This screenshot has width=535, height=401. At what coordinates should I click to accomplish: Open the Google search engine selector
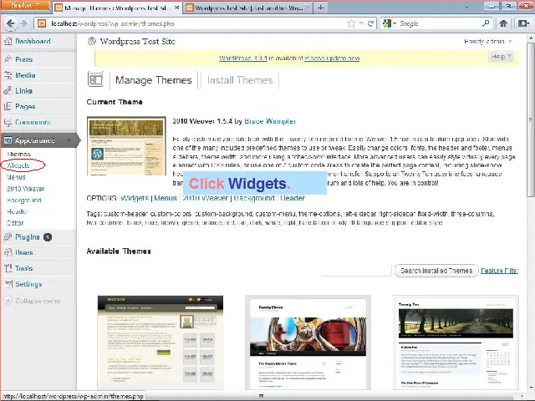point(390,23)
